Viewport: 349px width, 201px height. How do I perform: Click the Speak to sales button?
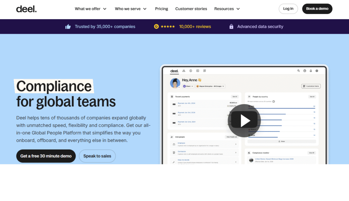tap(97, 156)
